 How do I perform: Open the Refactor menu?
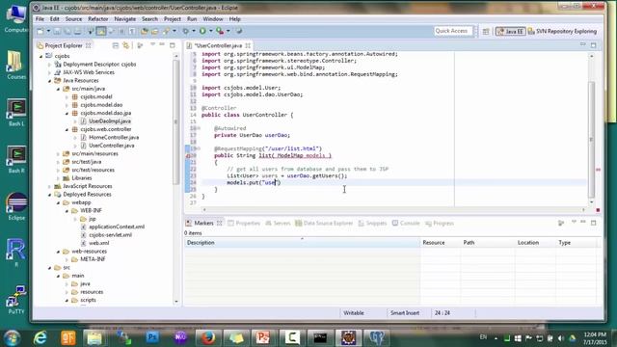click(x=98, y=19)
